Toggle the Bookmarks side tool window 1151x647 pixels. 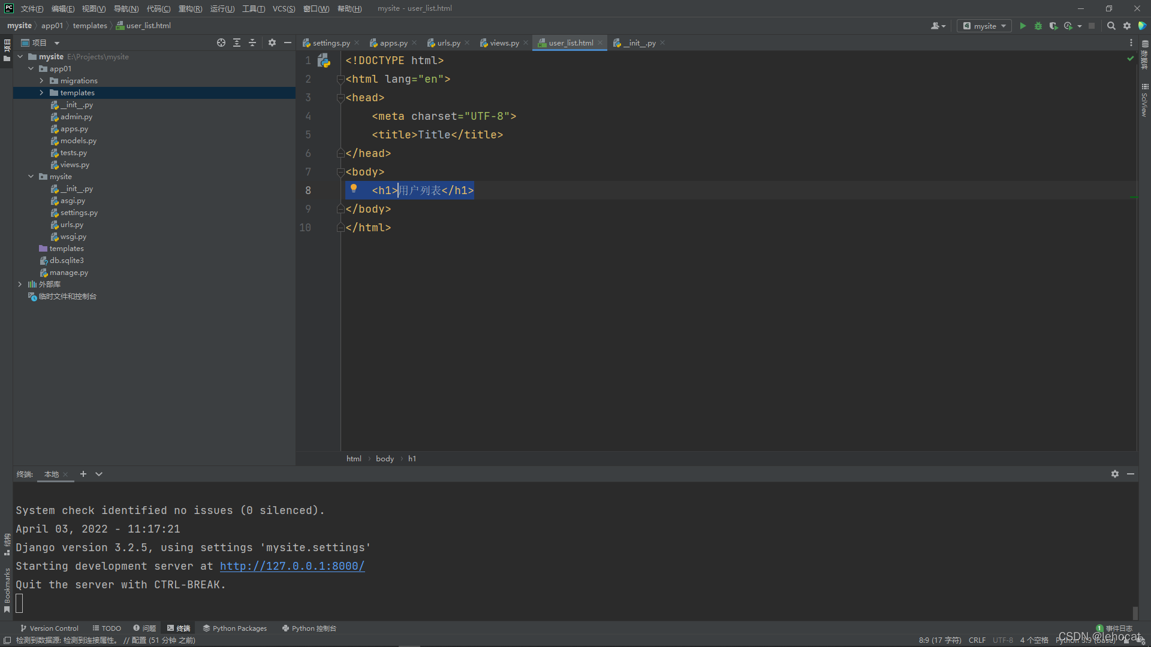coord(7,589)
